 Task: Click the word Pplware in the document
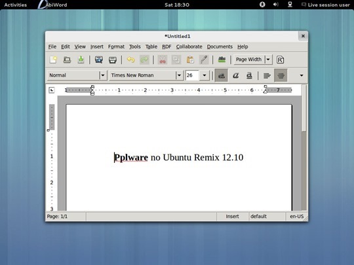131,157
